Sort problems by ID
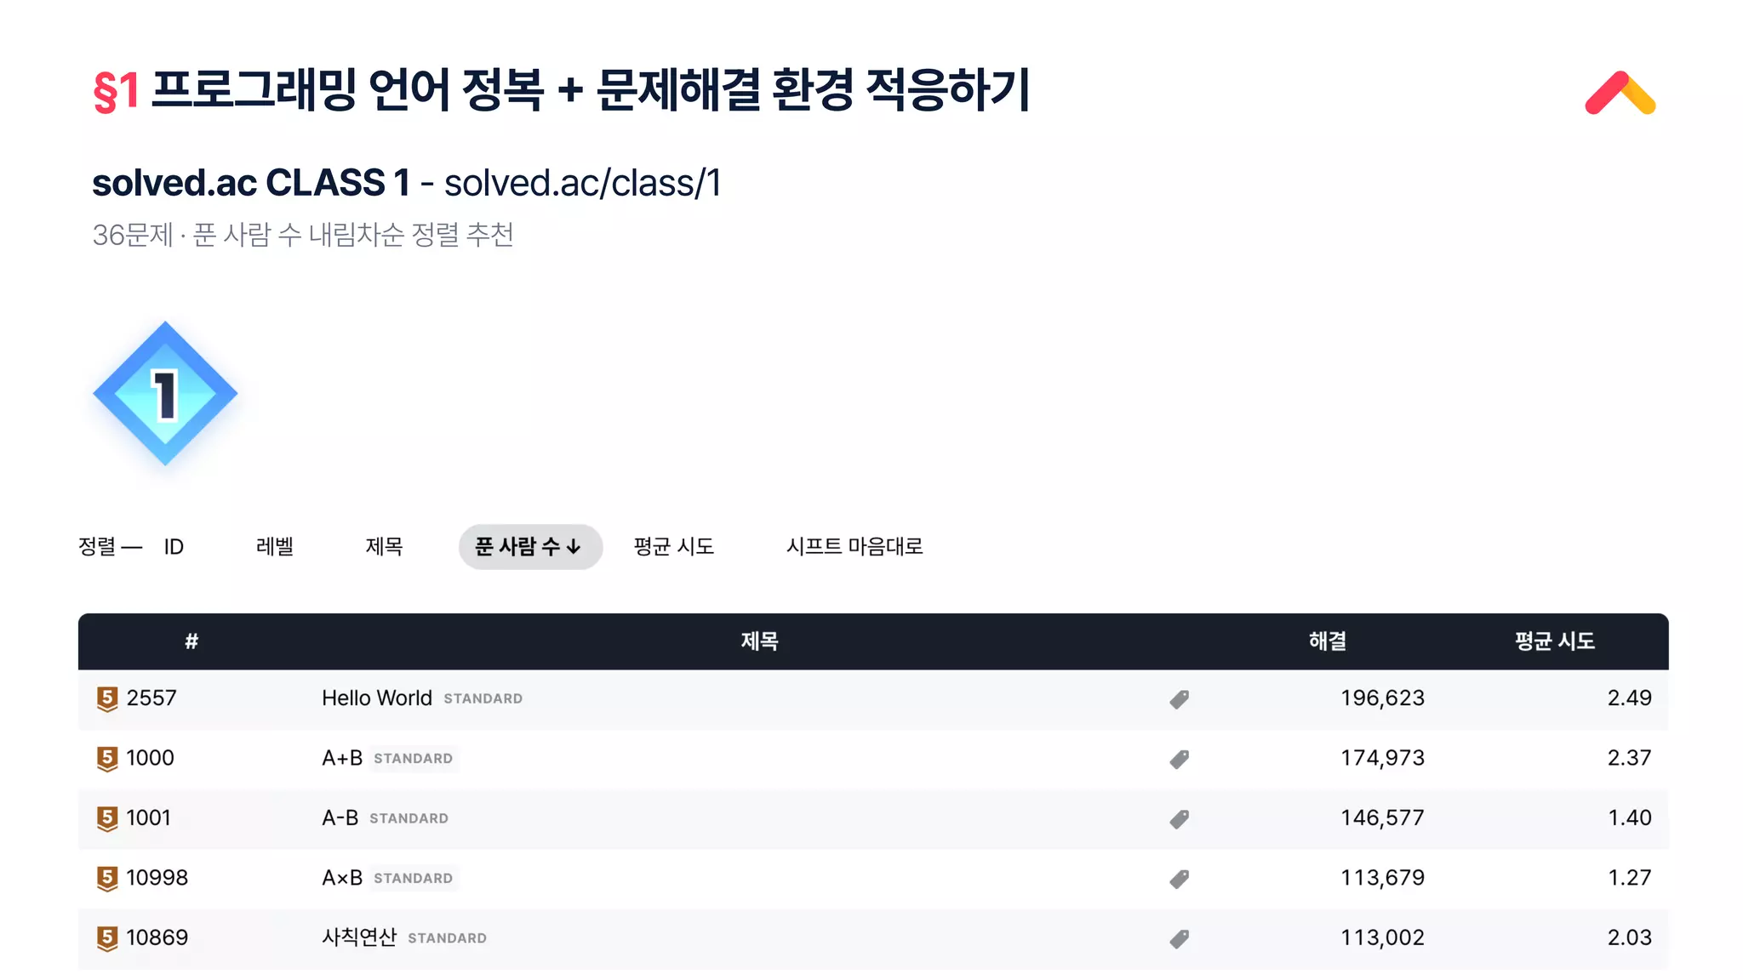 (174, 547)
